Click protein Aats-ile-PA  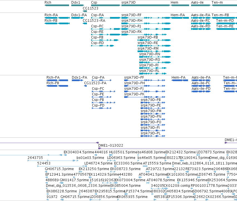point(201,78)
